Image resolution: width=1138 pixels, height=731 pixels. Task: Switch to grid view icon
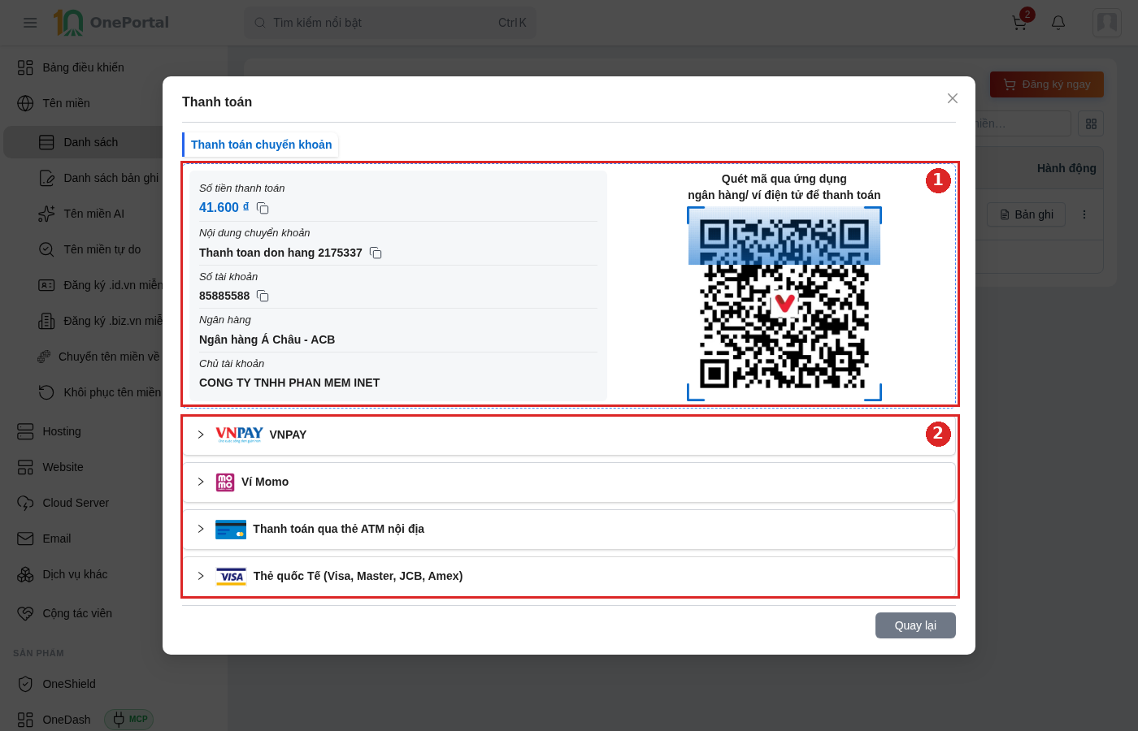tap(1091, 123)
